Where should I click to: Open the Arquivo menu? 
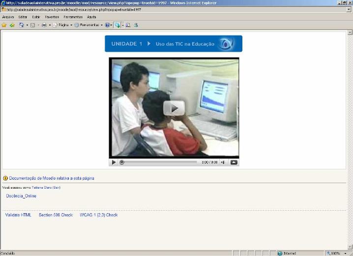pos(8,17)
